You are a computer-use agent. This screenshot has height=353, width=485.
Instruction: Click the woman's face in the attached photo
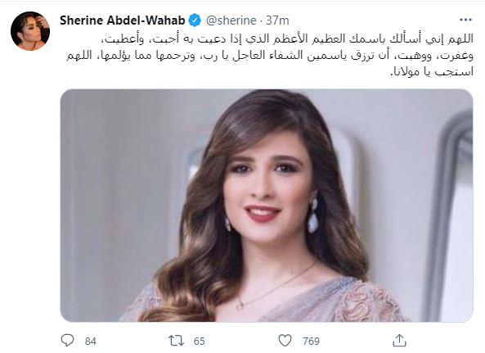tap(266, 186)
